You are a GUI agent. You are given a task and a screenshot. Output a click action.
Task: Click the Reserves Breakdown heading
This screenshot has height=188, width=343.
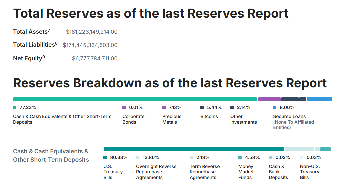click(170, 83)
